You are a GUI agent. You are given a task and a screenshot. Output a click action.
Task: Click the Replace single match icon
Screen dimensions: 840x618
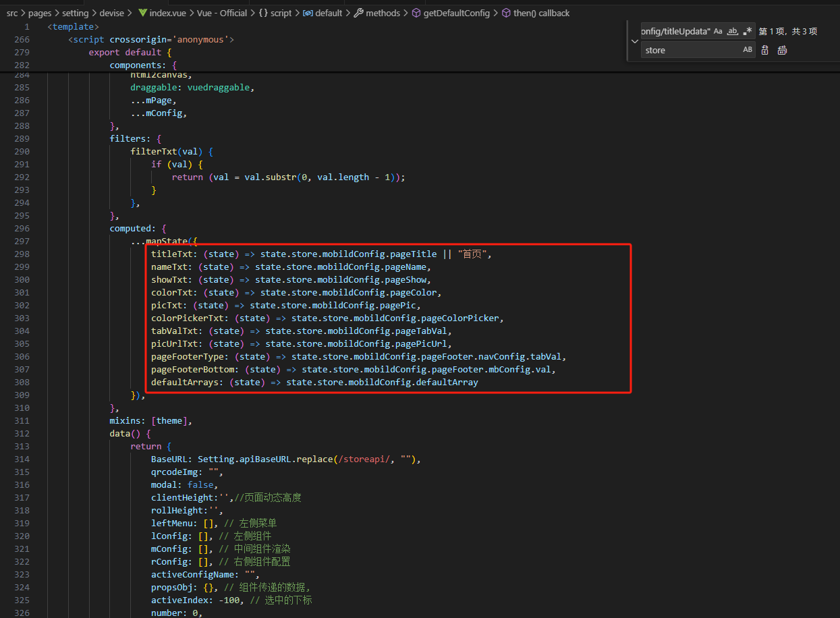[765, 50]
